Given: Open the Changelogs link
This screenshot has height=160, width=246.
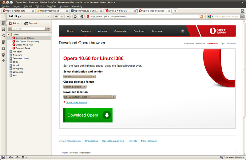Looking at the screenshot, I should coord(91,141).
